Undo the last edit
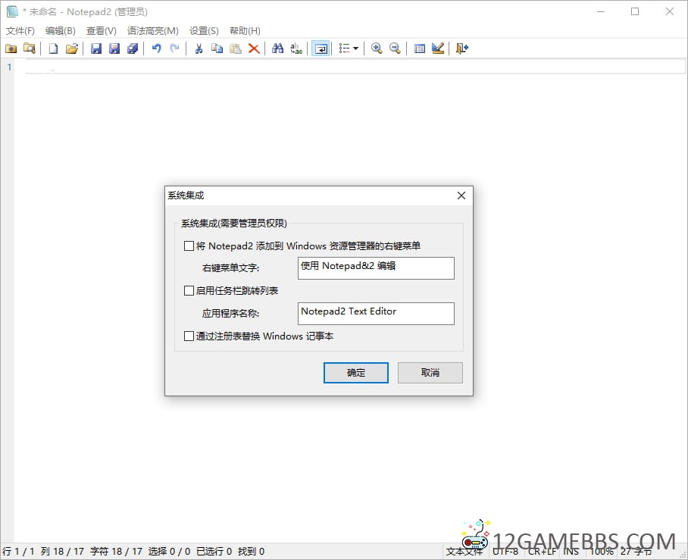The image size is (688, 560). (x=157, y=48)
